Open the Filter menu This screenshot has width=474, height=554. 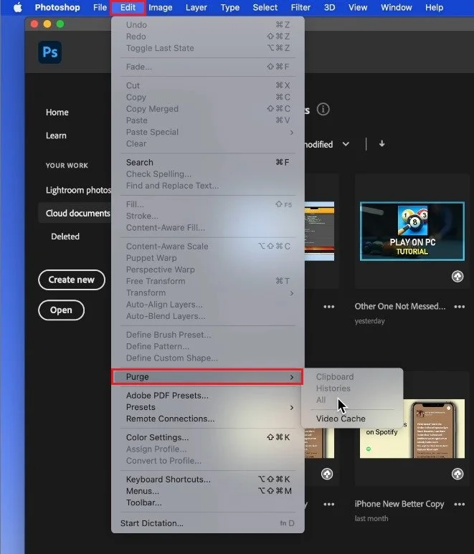300,7
